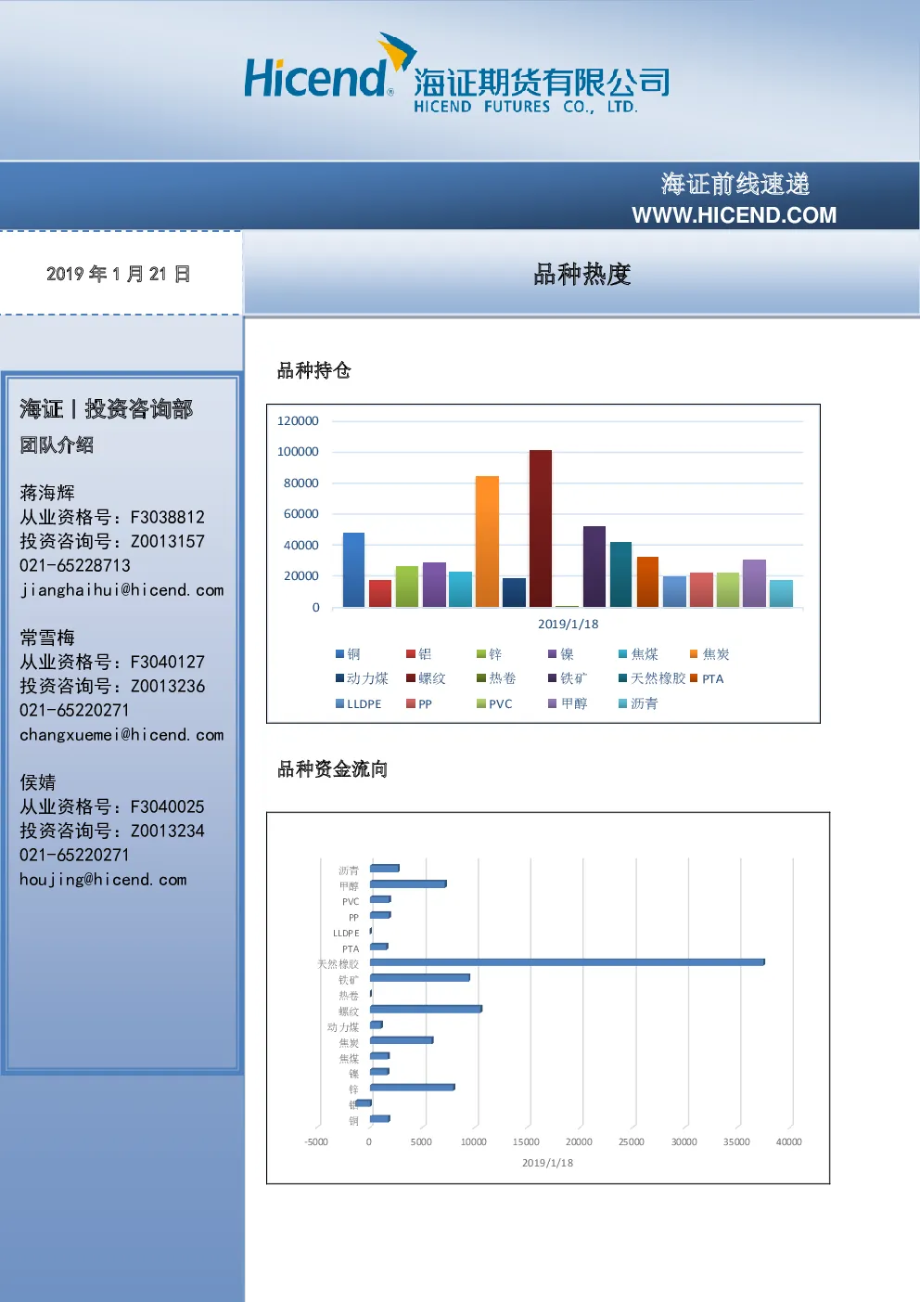The width and height of the screenshot is (920, 1302).
Task: Click the -5000 axis label in 品种资金流向
Action: click(x=316, y=1142)
